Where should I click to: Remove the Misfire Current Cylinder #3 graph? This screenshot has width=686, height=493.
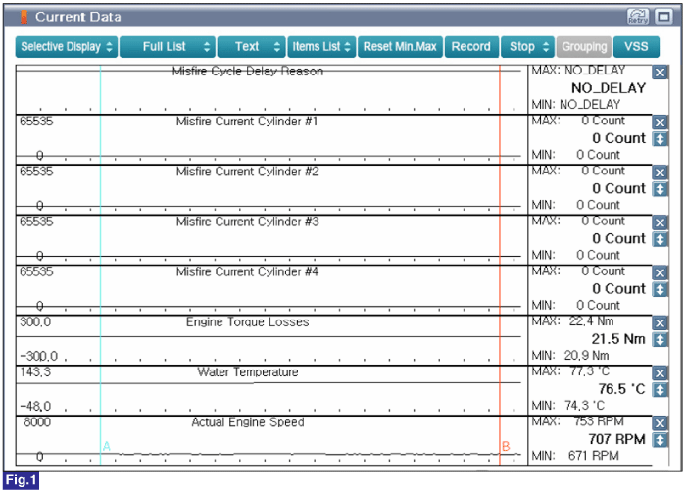(x=660, y=222)
